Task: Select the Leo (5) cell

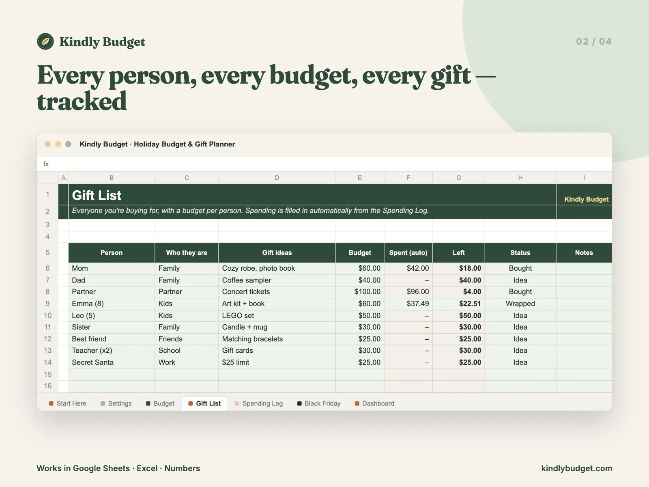Action: coord(112,315)
